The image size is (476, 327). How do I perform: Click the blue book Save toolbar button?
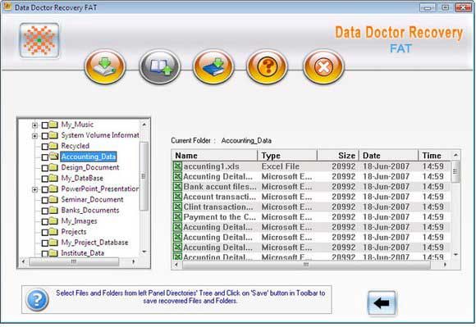click(x=213, y=66)
